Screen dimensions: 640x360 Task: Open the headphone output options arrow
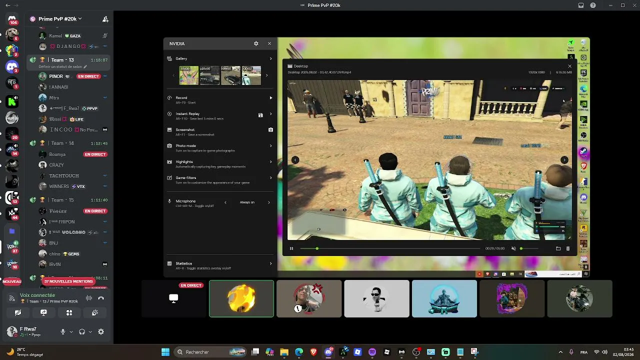tap(90, 332)
